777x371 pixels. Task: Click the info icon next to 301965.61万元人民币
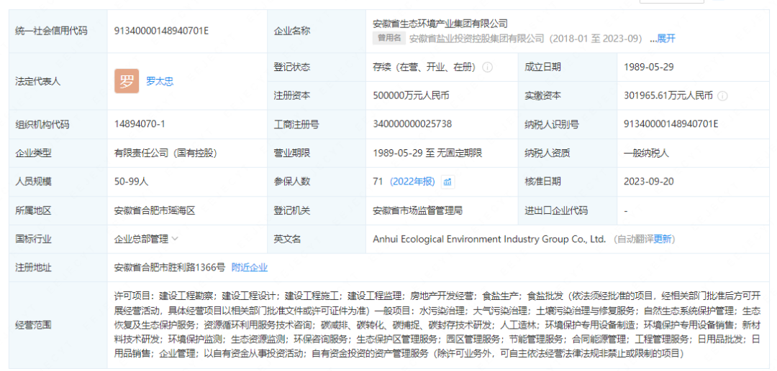tap(722, 95)
